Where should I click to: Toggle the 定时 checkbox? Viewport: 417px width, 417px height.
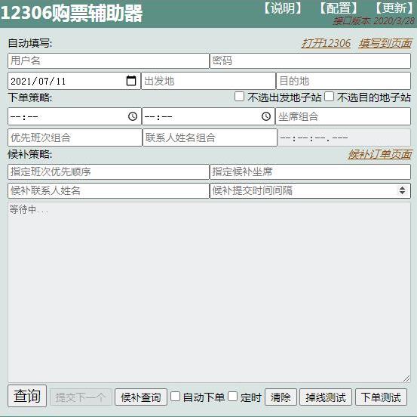[232, 396]
